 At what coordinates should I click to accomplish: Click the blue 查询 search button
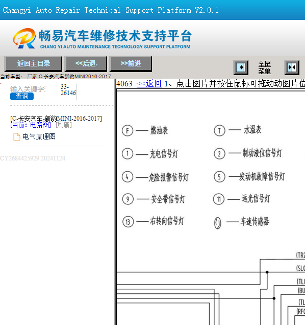22,96
